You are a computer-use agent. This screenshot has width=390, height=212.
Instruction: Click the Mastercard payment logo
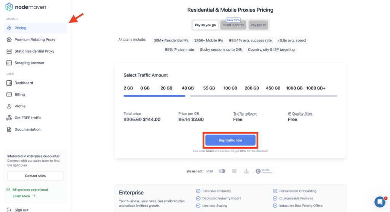[222, 171]
